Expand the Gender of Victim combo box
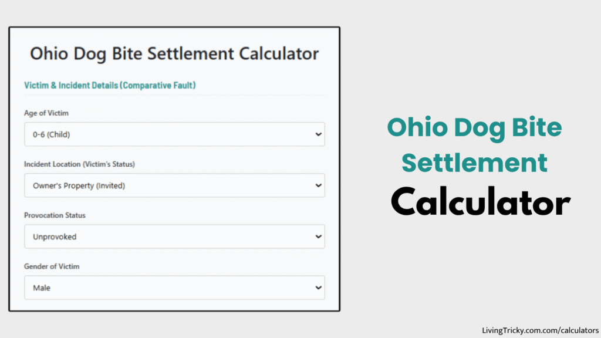The height and width of the screenshot is (338, 601). tap(174, 288)
